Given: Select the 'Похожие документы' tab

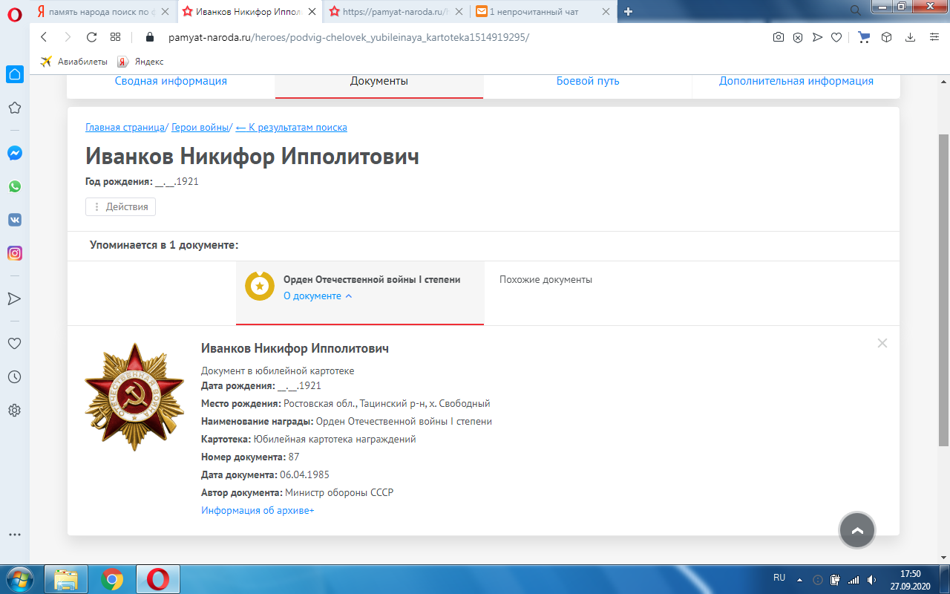Looking at the screenshot, I should (x=546, y=280).
